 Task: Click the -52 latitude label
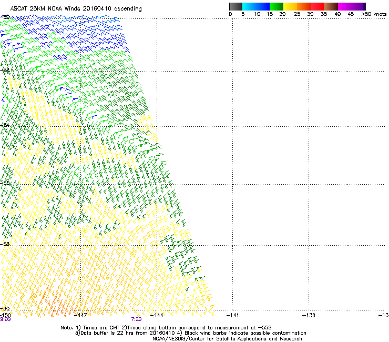point(5,70)
